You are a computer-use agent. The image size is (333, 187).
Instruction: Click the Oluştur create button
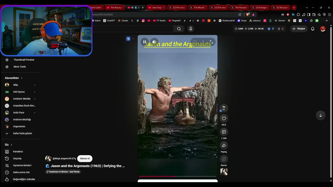point(299,29)
